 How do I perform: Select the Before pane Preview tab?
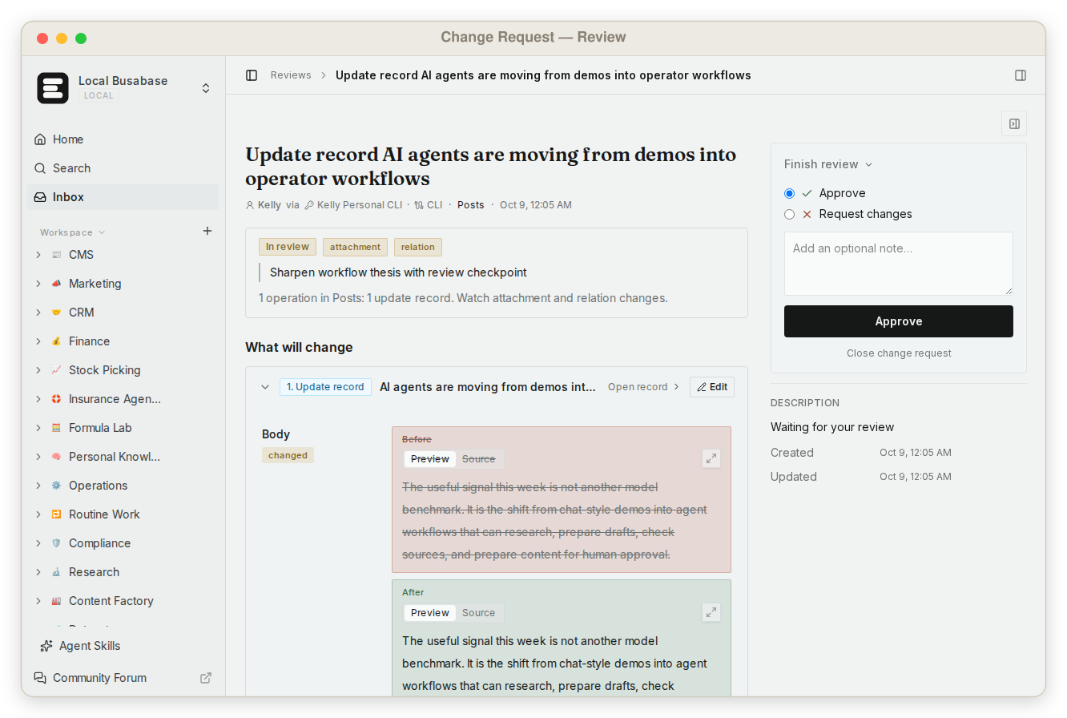coord(430,459)
